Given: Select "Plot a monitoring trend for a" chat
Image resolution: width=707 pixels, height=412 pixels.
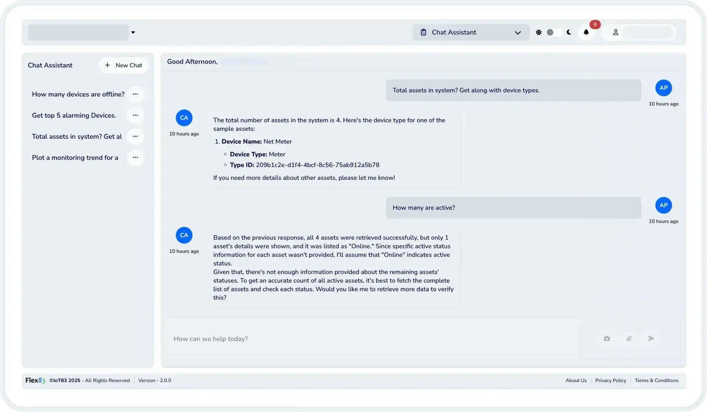Looking at the screenshot, I should (75, 158).
